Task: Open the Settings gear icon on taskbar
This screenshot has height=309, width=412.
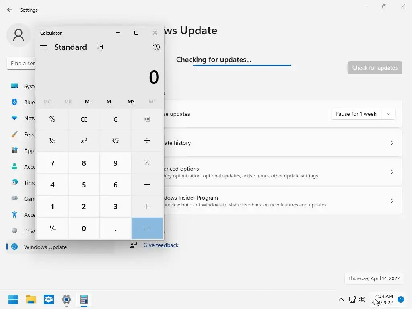Action: (66, 299)
